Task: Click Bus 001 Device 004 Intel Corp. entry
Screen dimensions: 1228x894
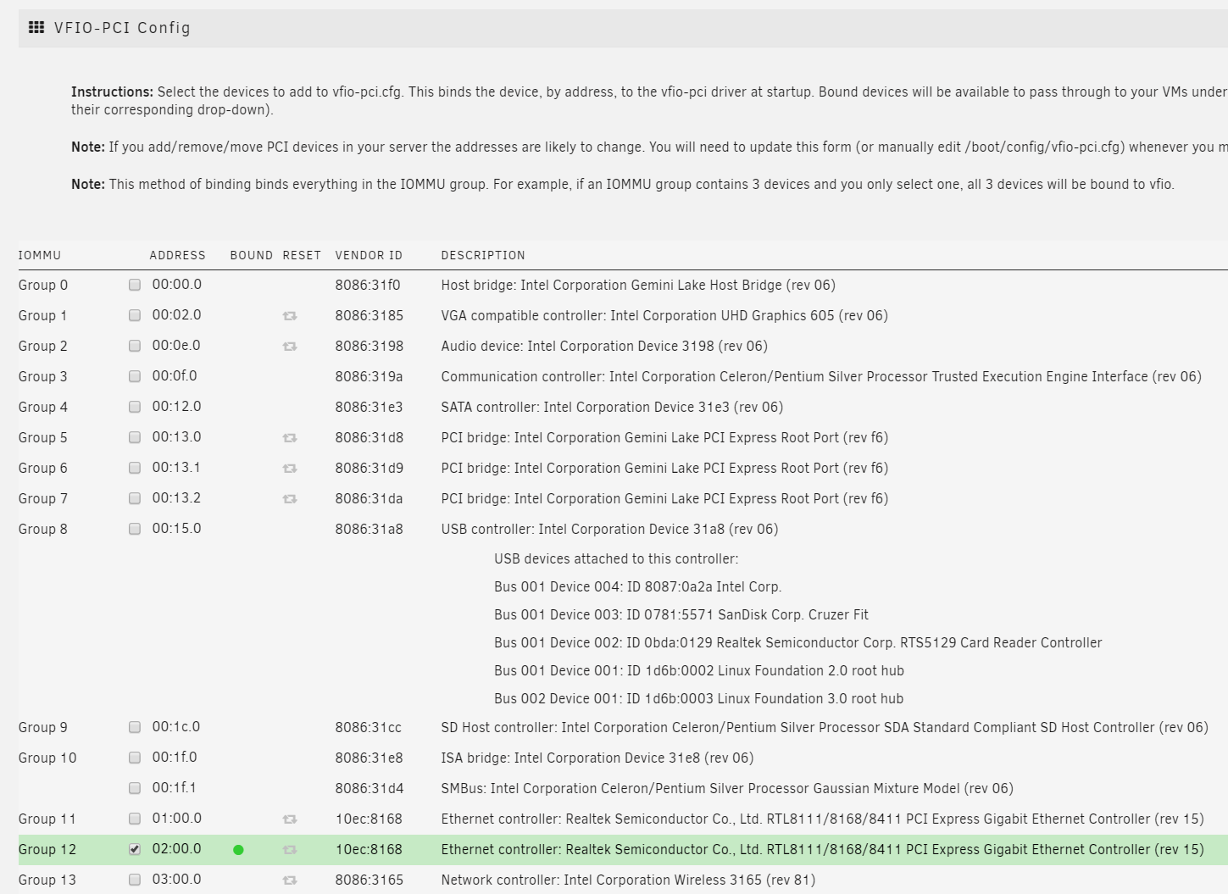Action: click(x=638, y=587)
